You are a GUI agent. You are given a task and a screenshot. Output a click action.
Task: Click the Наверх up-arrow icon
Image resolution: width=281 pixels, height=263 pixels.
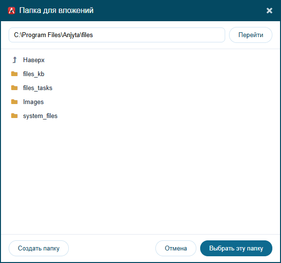coord(14,60)
